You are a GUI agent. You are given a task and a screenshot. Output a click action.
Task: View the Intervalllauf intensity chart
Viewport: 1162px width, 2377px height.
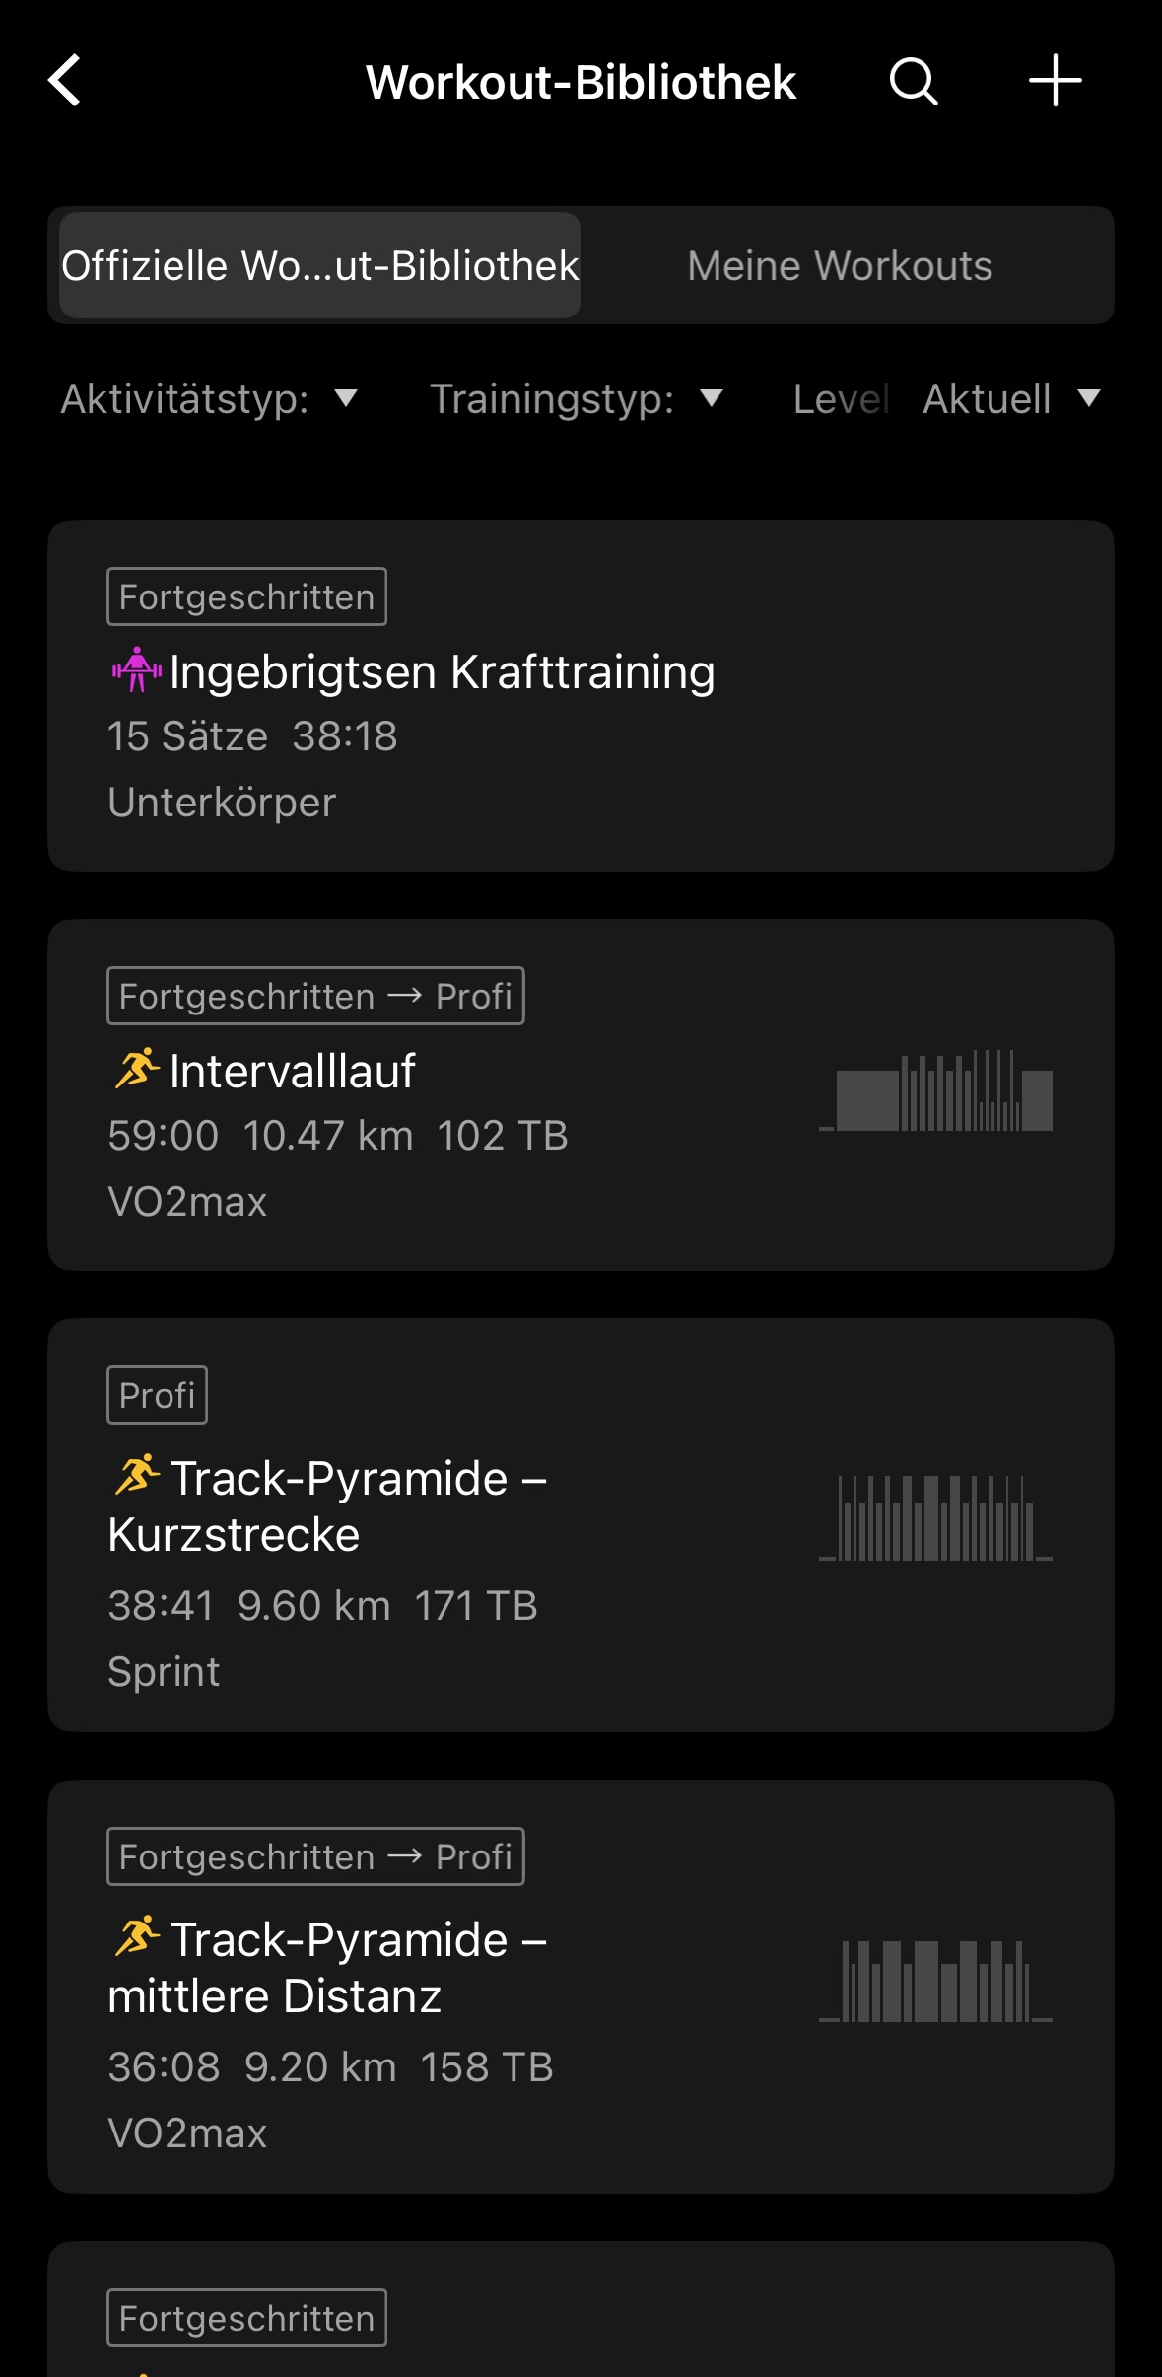935,1090
